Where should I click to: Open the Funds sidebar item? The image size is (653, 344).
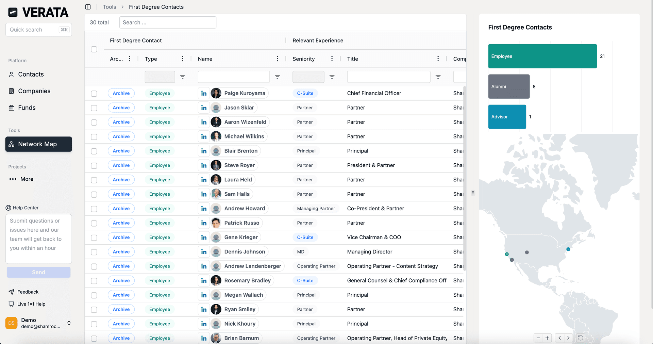click(27, 108)
